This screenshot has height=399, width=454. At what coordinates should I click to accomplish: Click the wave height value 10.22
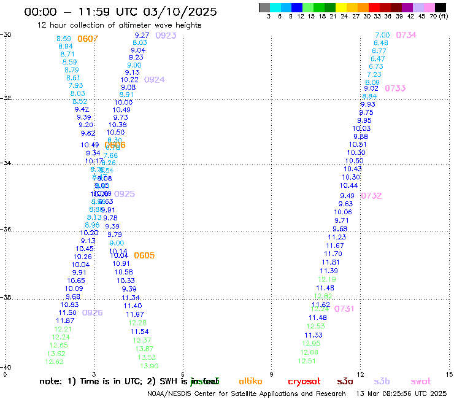(x=129, y=80)
